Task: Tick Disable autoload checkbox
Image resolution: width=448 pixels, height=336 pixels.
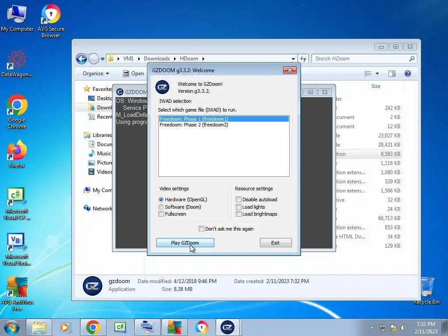Action: (x=238, y=199)
